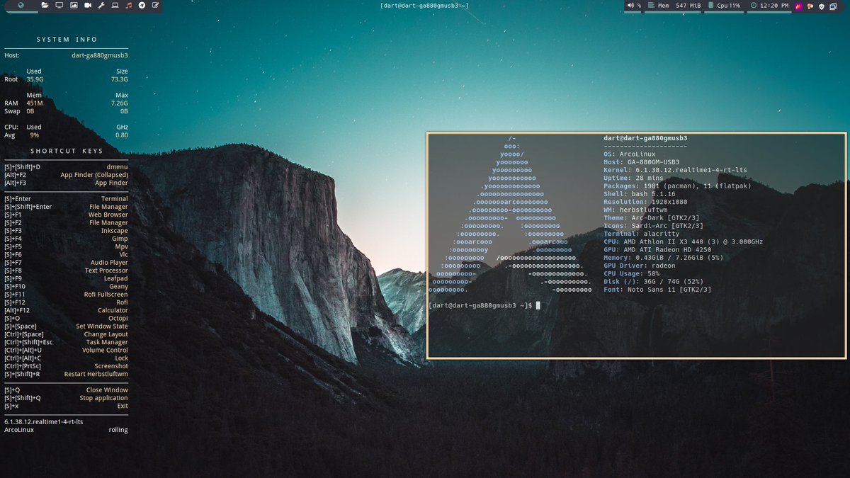
Task: Click the laptop icon in top panel
Action: click(x=115, y=6)
